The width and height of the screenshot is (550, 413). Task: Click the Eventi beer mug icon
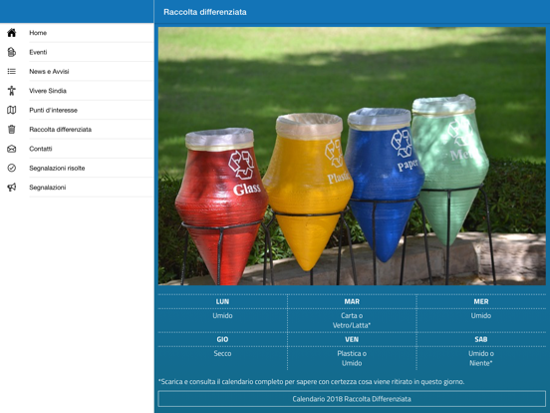[x=12, y=52]
